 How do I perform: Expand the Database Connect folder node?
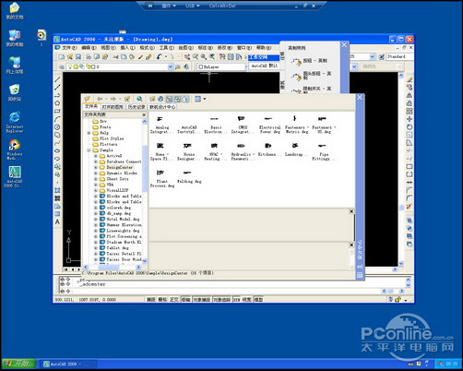(x=96, y=162)
